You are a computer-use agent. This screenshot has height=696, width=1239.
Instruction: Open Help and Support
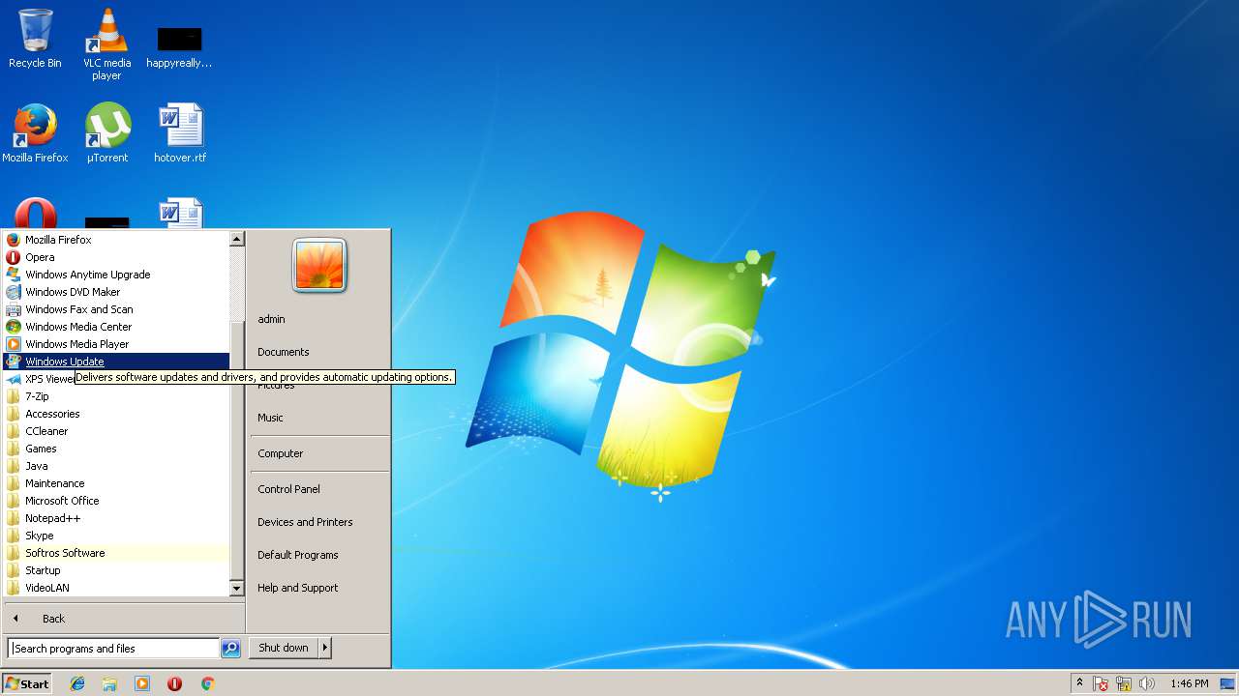click(x=319, y=588)
